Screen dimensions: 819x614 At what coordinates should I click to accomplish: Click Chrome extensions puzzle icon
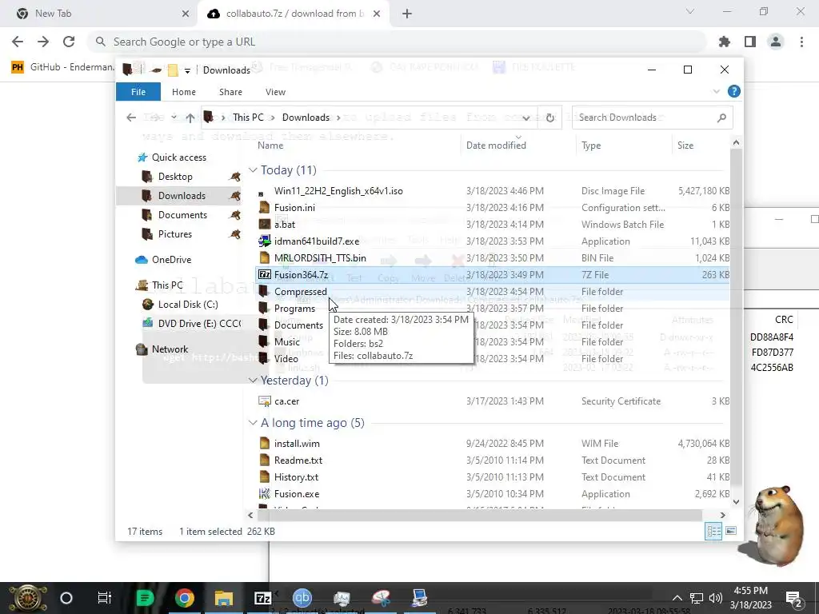pyautogui.click(x=724, y=42)
